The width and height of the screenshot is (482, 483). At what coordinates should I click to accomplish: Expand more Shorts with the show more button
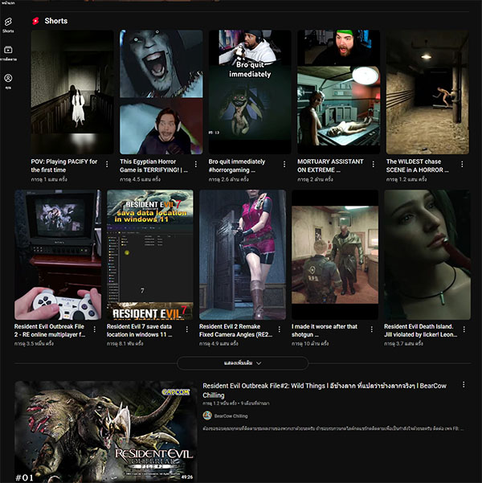243,363
